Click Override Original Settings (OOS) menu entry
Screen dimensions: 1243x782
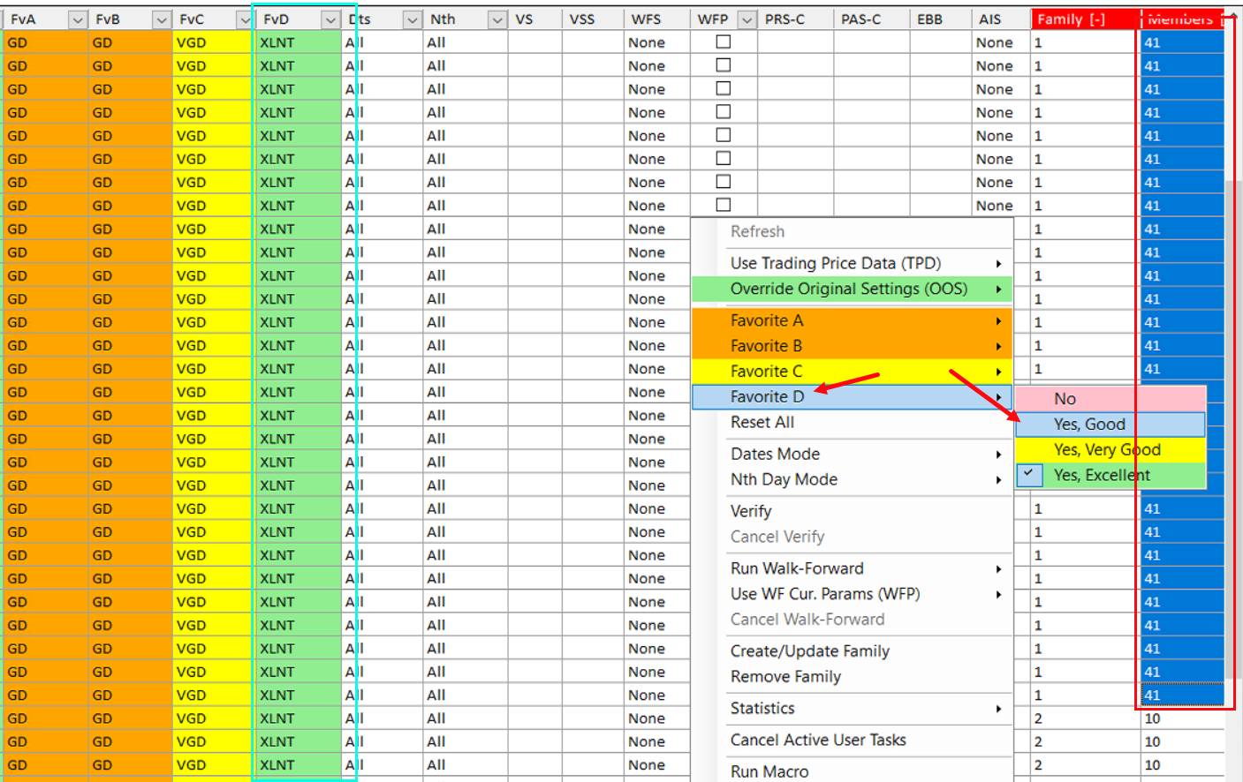coord(848,289)
